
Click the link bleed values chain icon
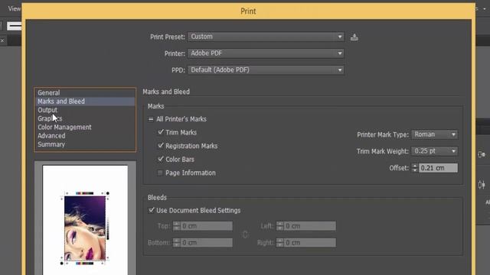pos(245,235)
